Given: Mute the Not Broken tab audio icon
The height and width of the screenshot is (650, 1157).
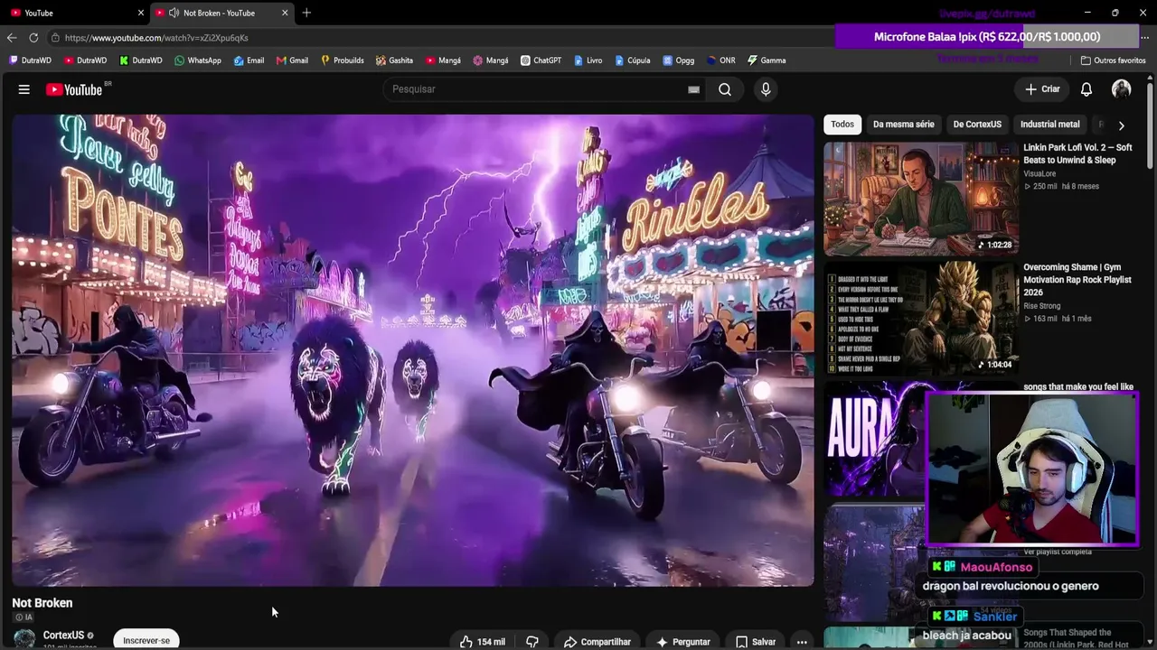Looking at the screenshot, I should [174, 13].
